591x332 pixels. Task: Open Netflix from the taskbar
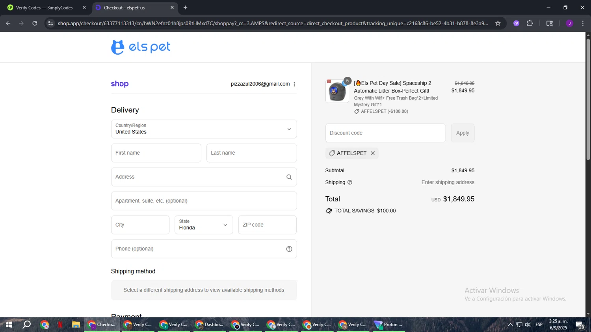tap(60, 325)
